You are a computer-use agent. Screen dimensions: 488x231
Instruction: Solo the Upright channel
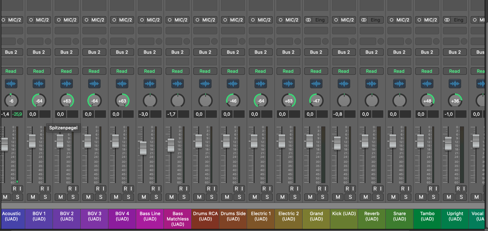[x=461, y=197]
